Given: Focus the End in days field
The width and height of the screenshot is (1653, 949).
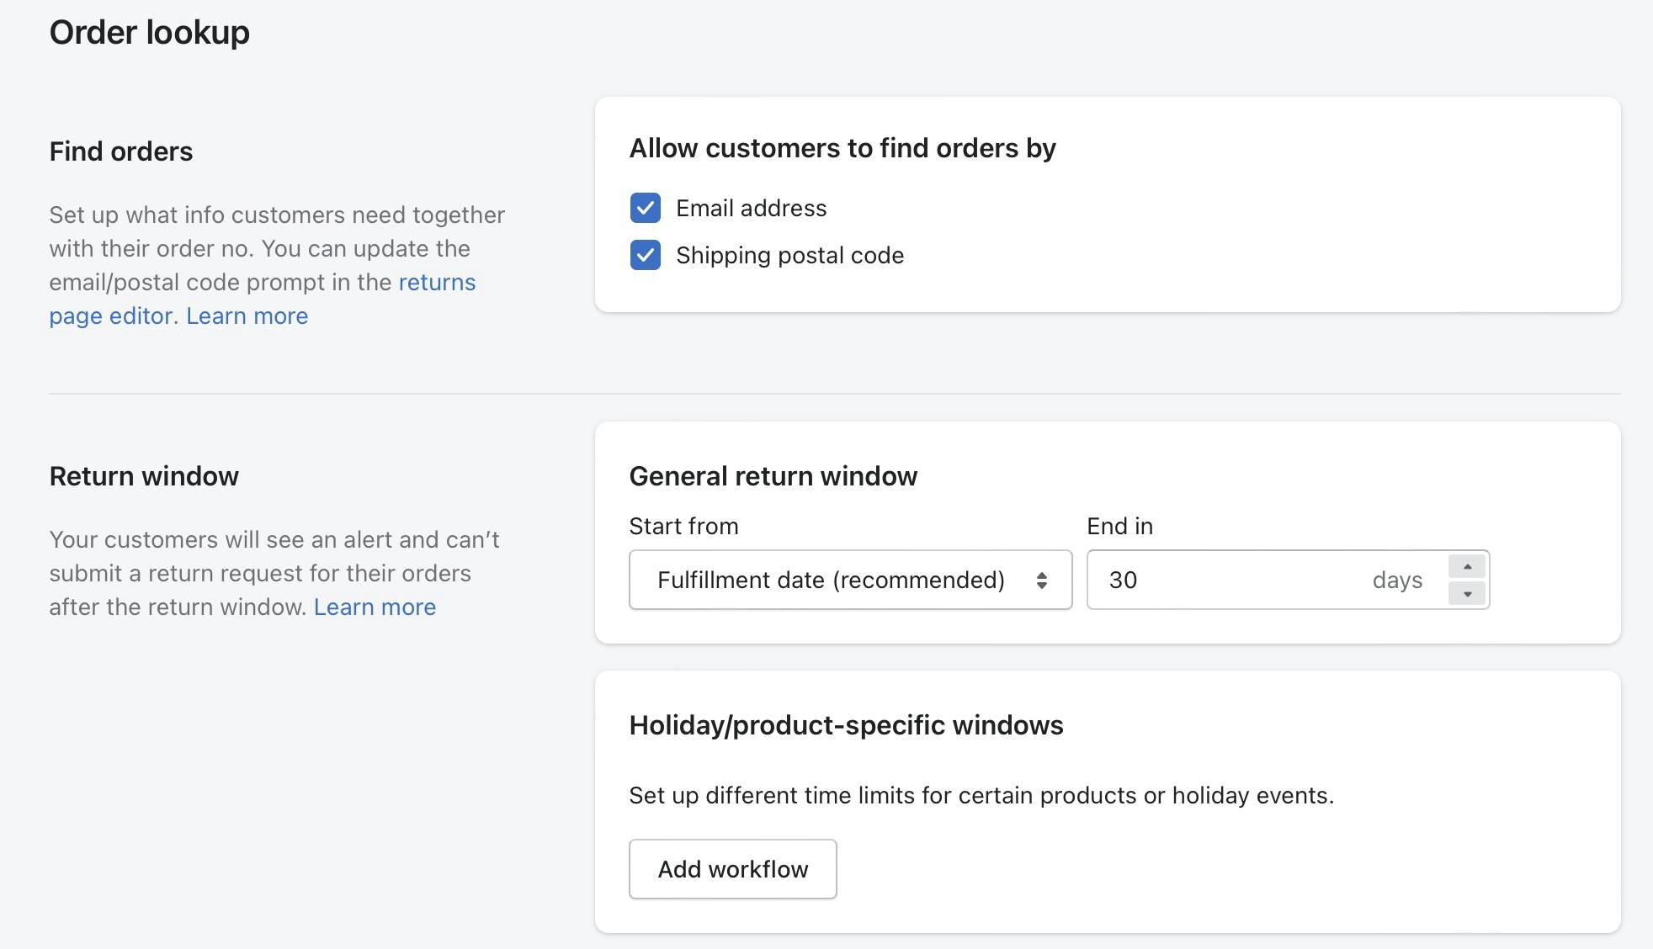Looking at the screenshot, I should [1220, 580].
